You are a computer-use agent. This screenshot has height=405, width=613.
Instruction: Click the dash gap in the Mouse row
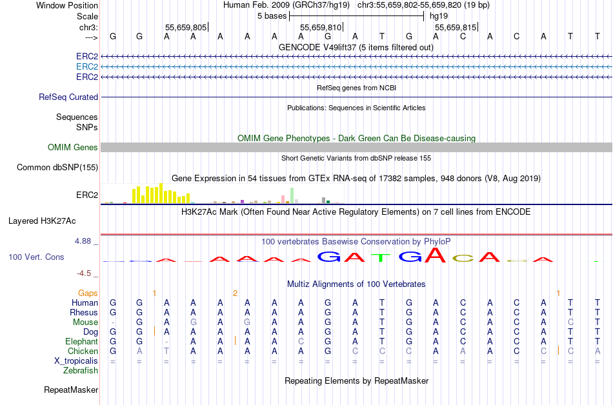pos(113,322)
